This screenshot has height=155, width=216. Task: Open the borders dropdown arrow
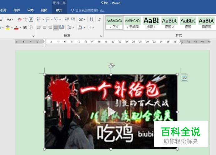coord(93,27)
